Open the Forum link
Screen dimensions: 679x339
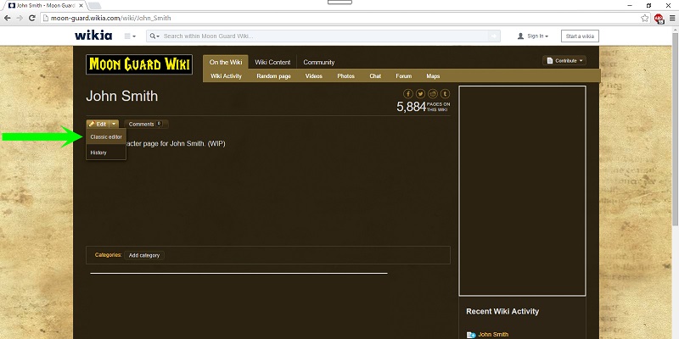coord(404,76)
